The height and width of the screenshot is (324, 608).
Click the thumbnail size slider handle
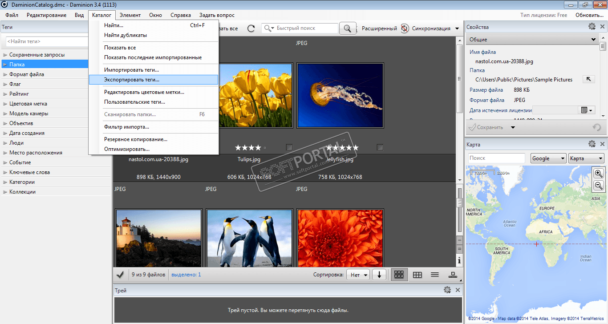[459, 202]
